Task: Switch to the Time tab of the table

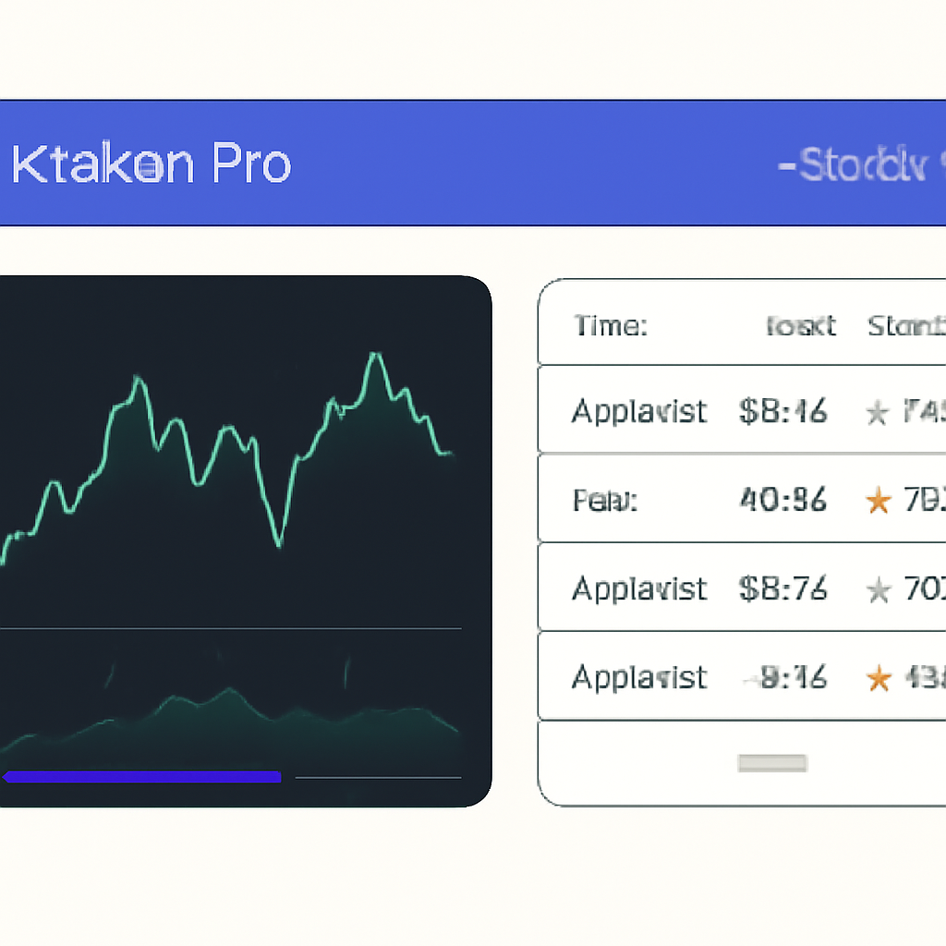Action: [x=610, y=325]
